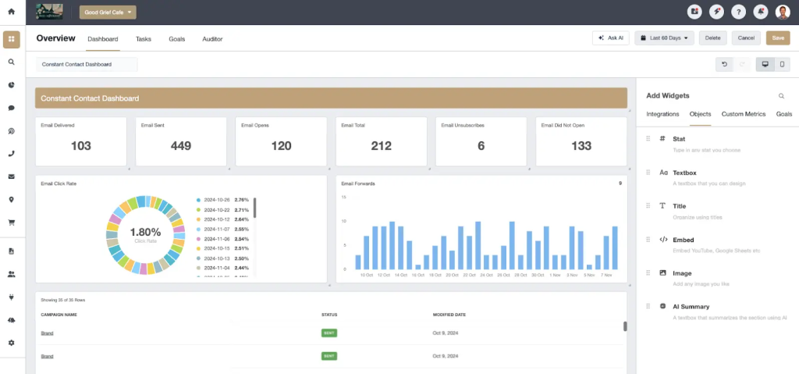Screen dimensions: 799x374
Task: Save the dashboard with Save button
Action: (778, 38)
